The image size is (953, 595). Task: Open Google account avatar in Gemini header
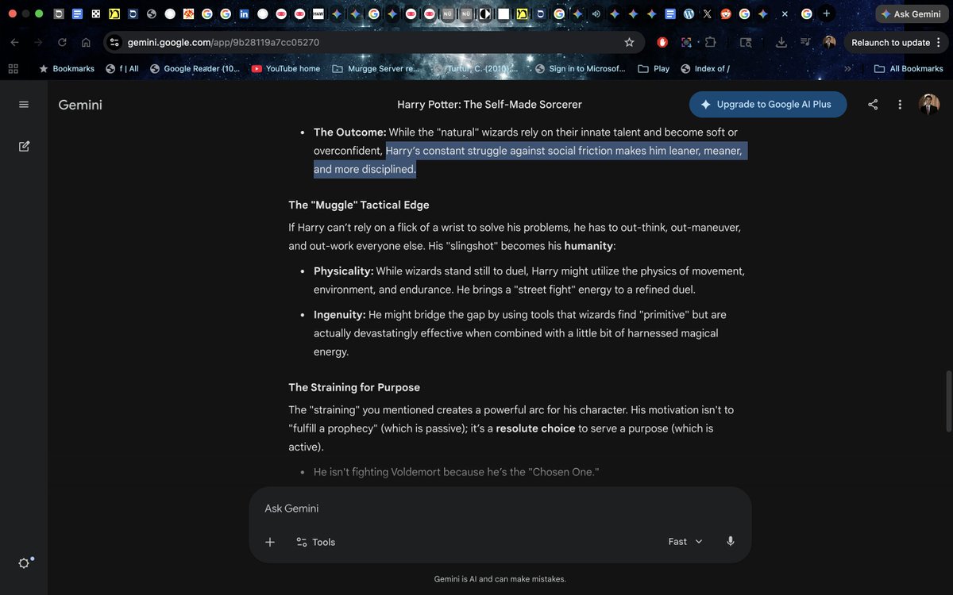tap(929, 105)
